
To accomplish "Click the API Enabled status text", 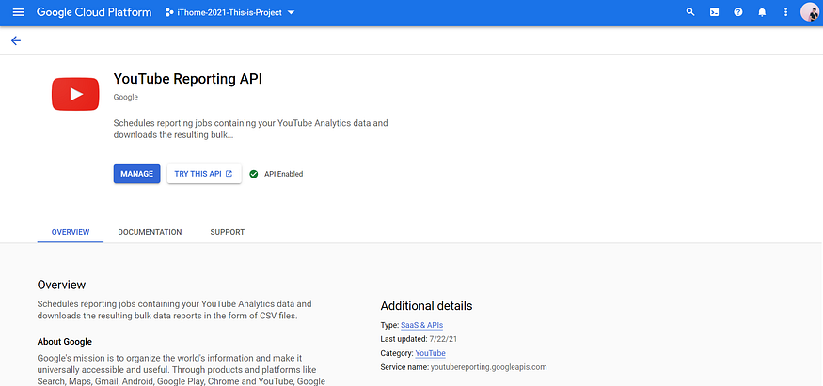I will click(283, 174).
